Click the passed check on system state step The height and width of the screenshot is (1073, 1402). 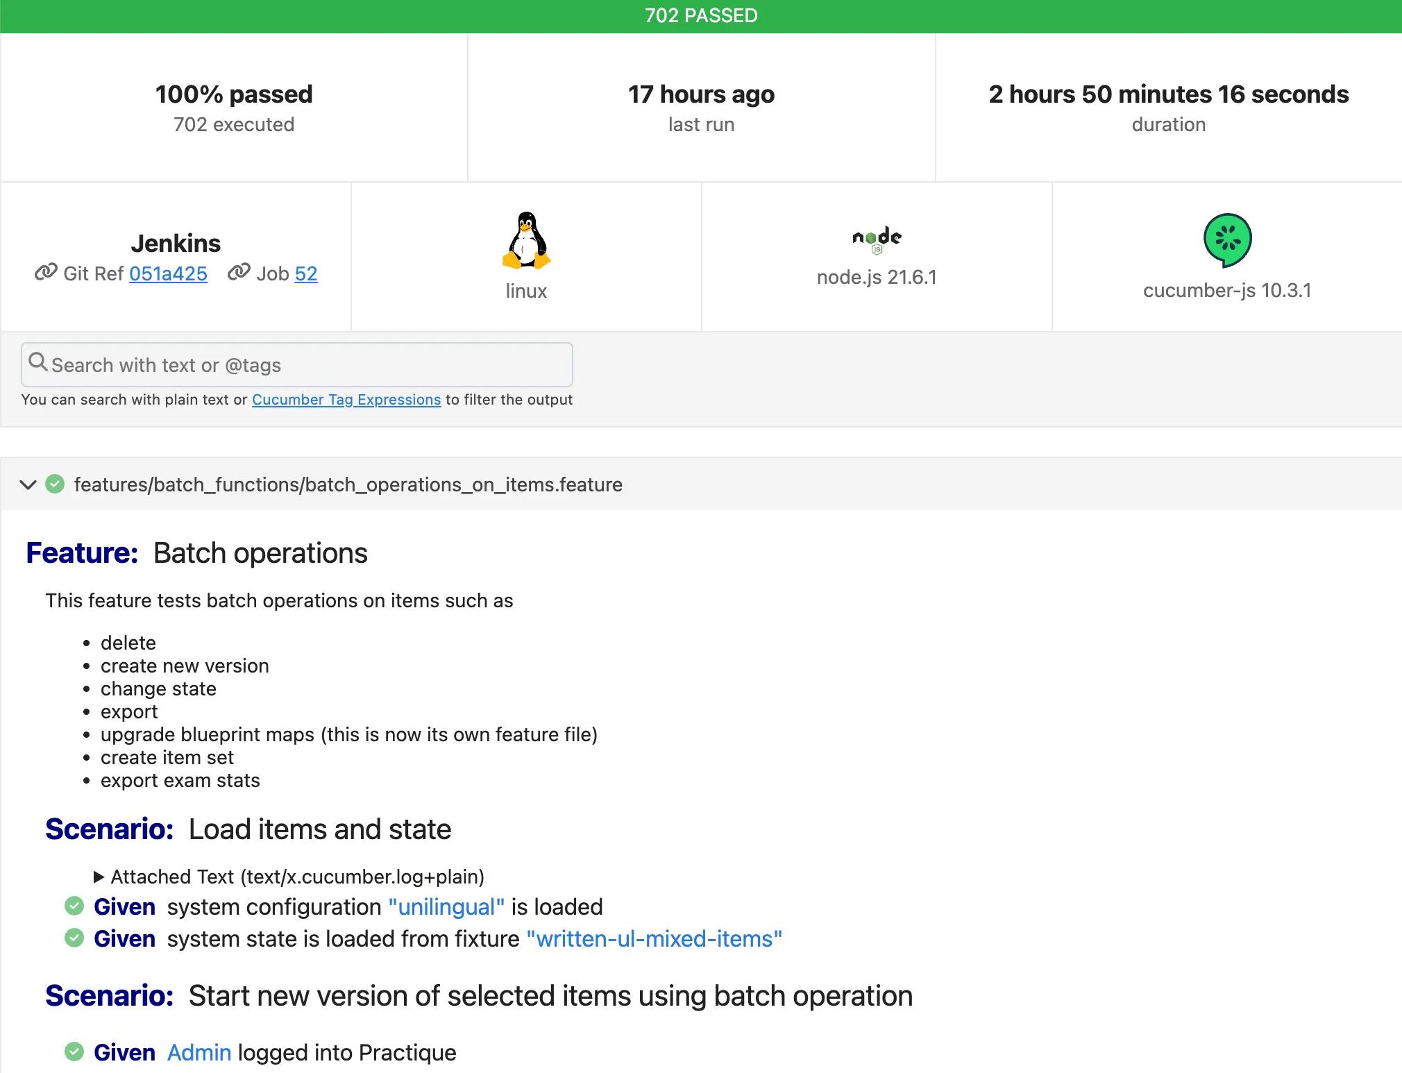coord(74,938)
